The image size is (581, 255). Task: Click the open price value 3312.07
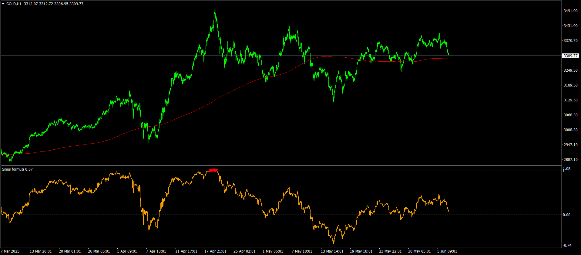(x=31, y=4)
